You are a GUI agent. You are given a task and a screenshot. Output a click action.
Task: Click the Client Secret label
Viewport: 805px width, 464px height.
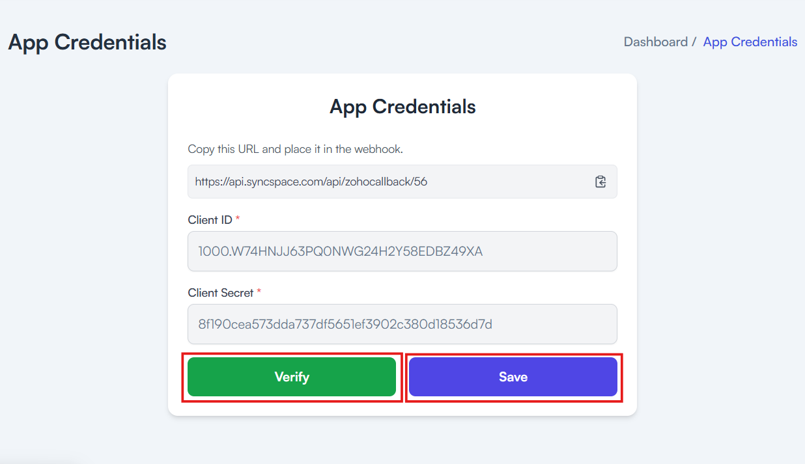(x=220, y=293)
